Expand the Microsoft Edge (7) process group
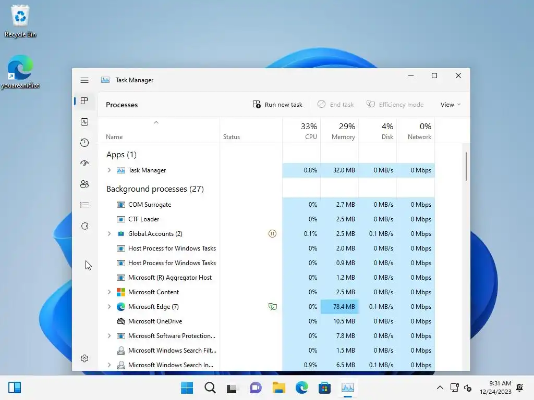This screenshot has width=534, height=400. tap(109, 306)
